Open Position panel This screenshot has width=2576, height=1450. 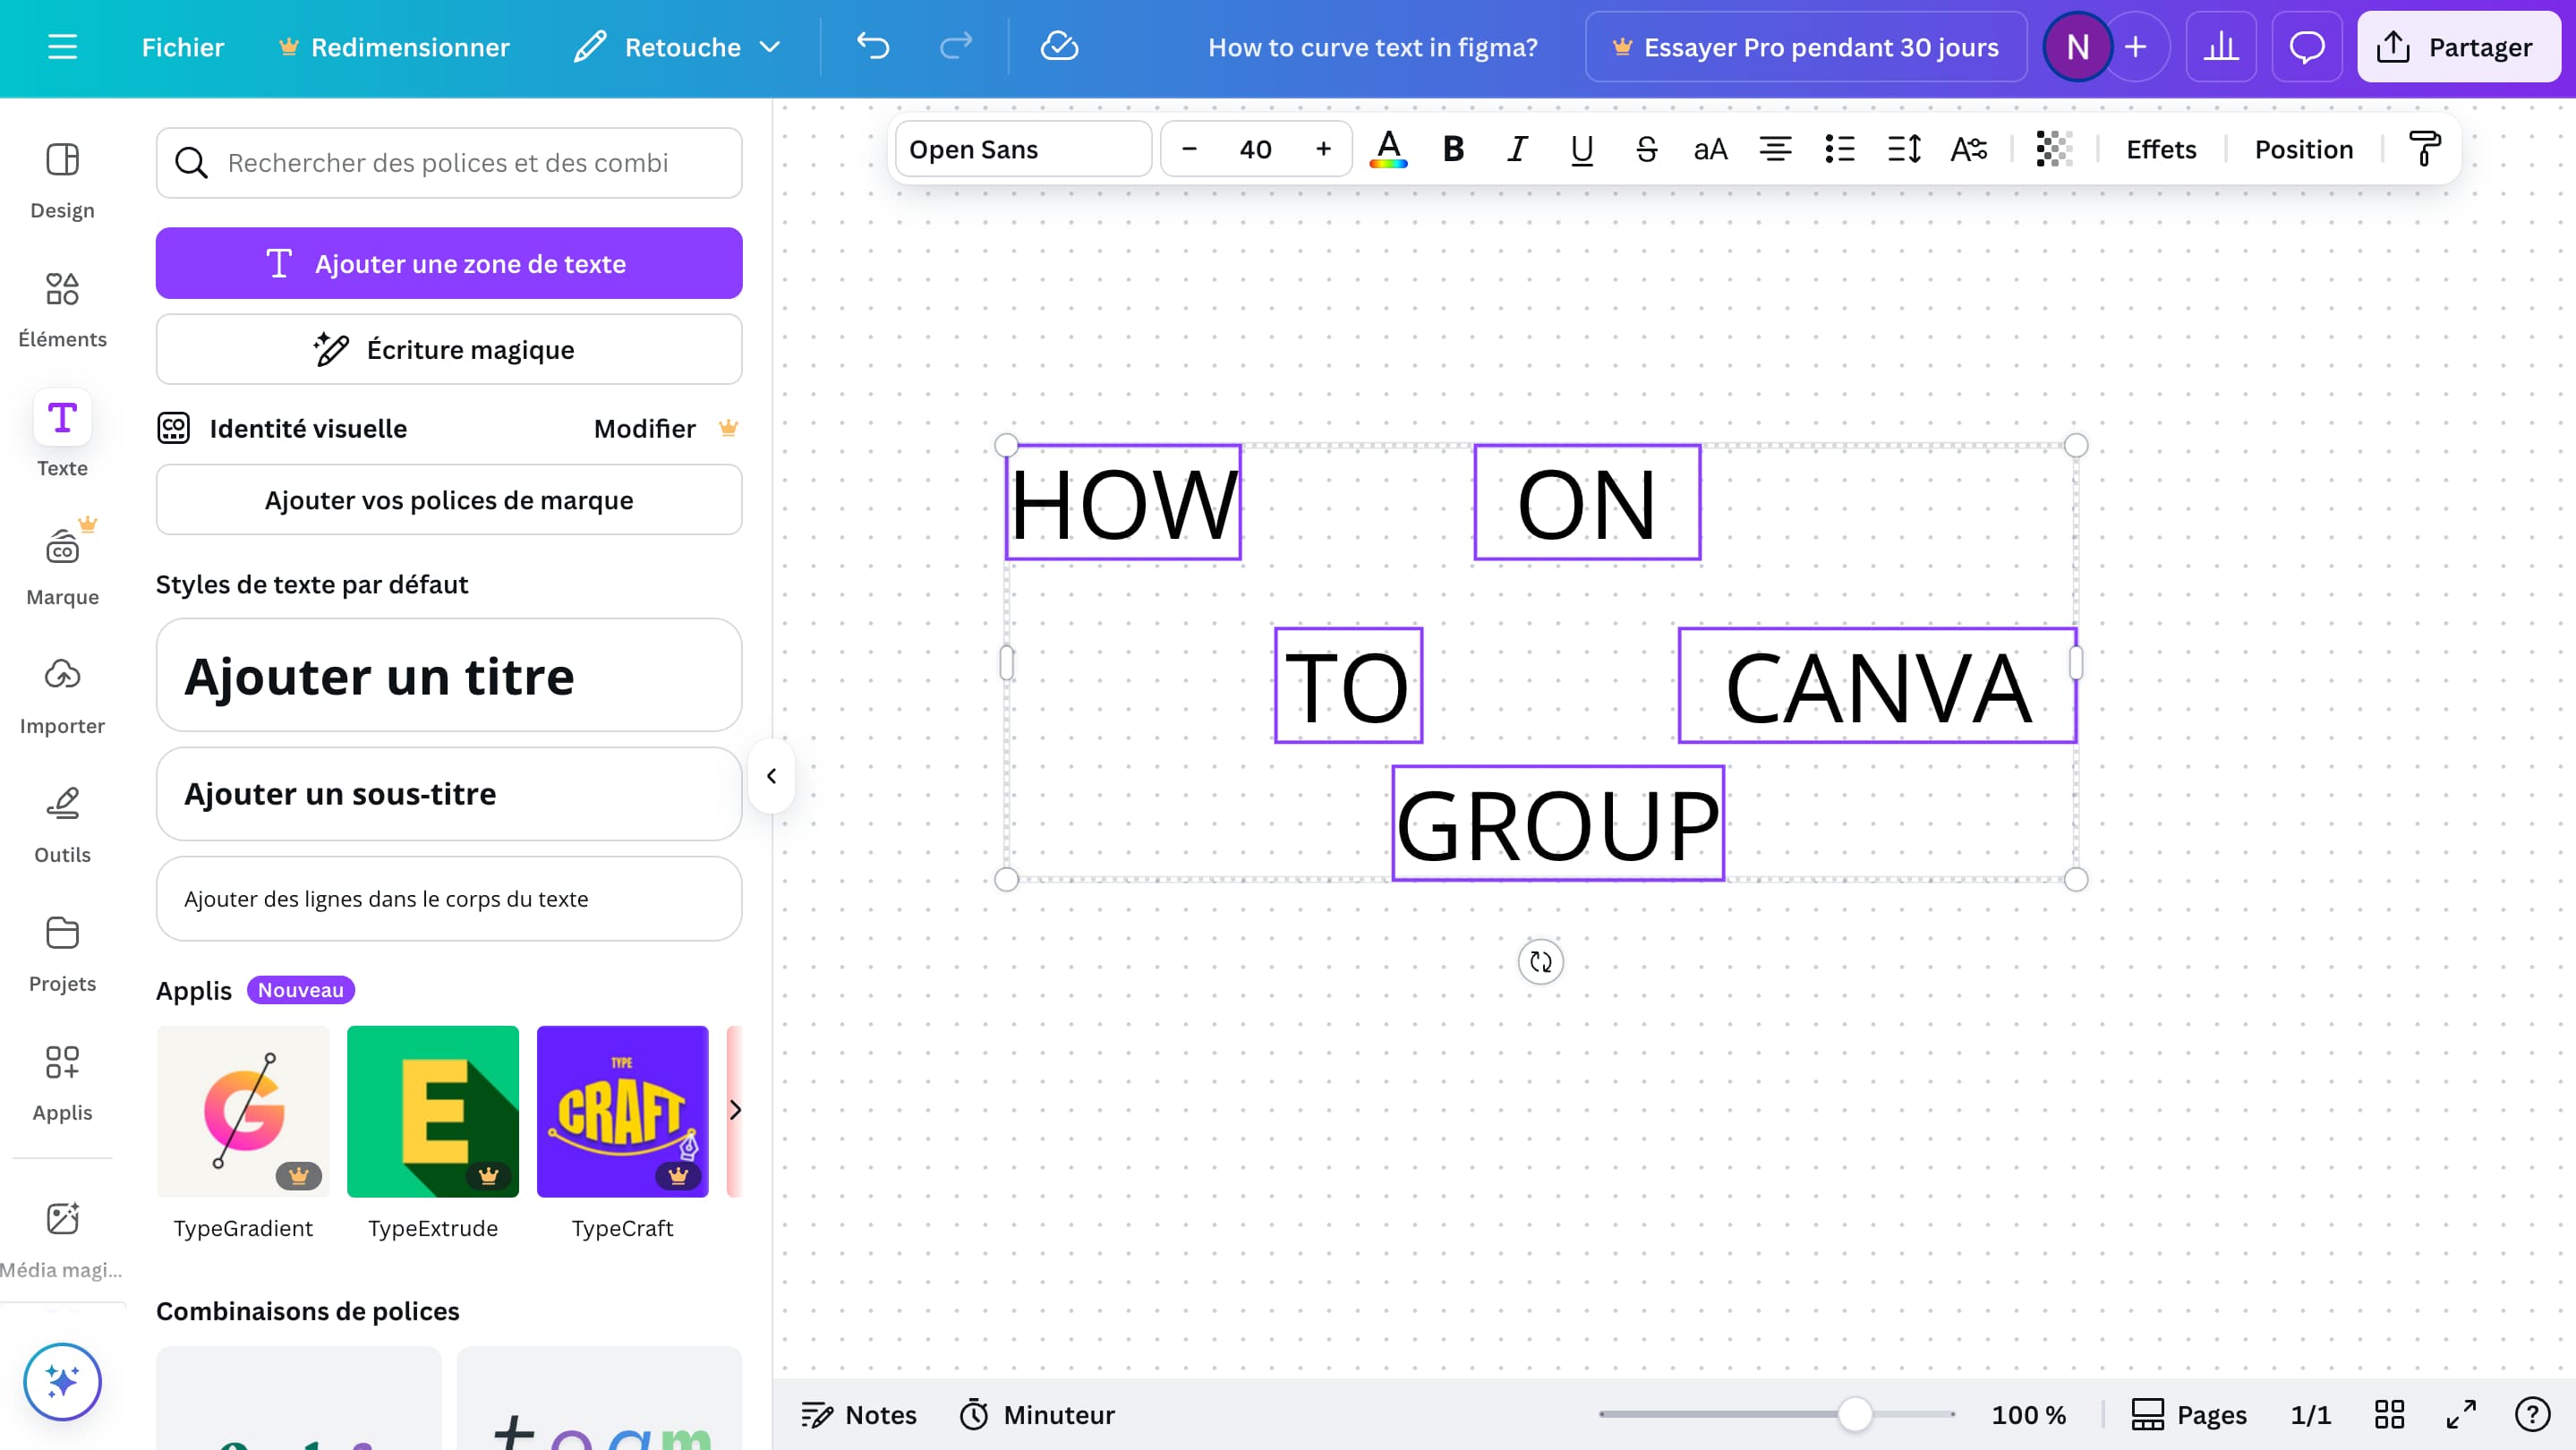tap(2303, 149)
